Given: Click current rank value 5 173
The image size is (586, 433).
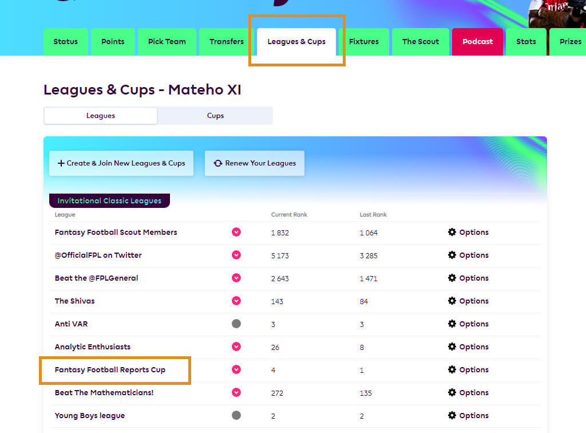Looking at the screenshot, I should click(x=280, y=256).
